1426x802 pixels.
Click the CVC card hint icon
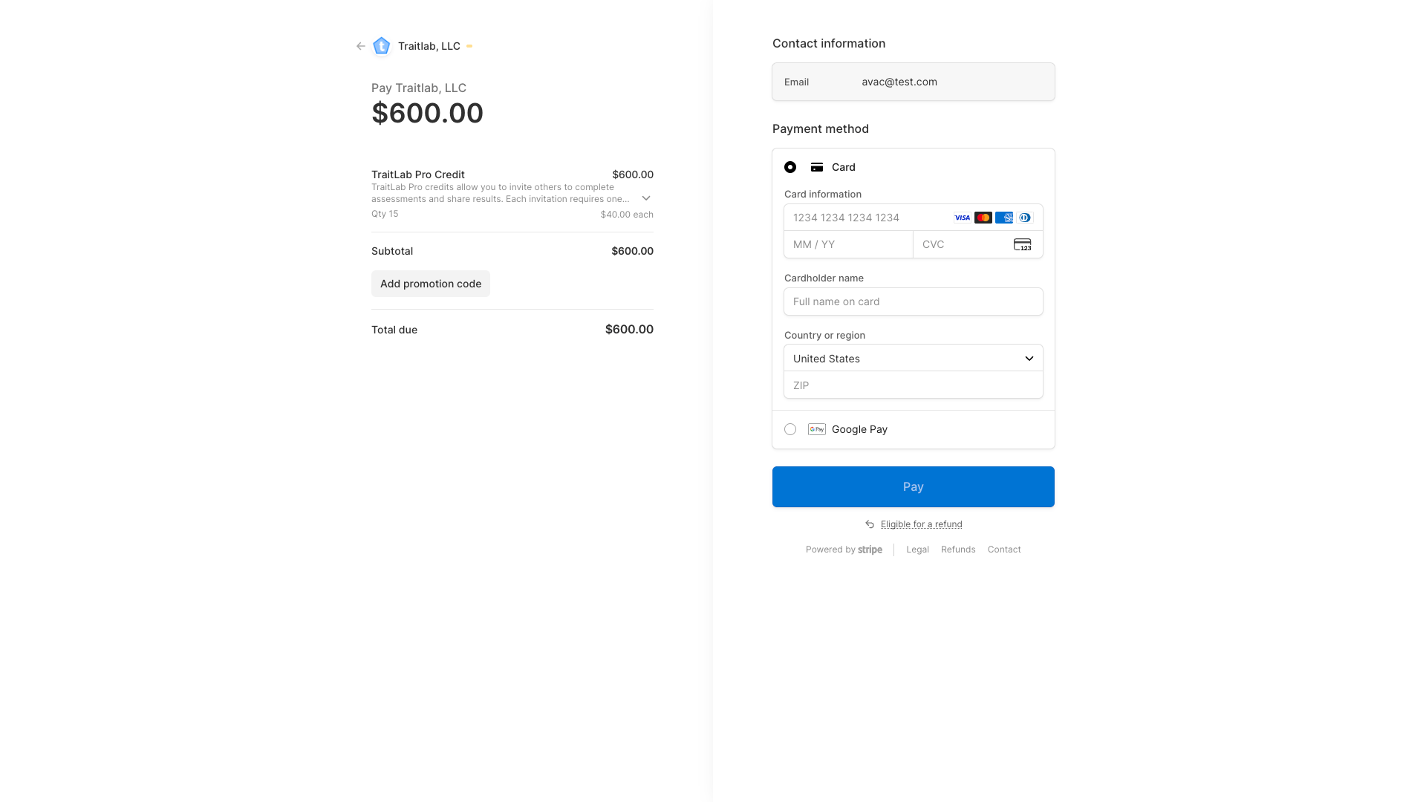click(1022, 244)
